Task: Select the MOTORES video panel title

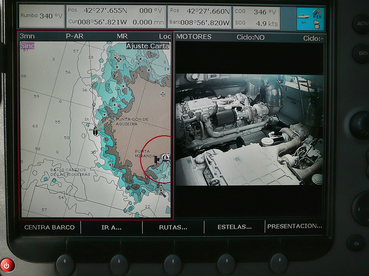Action: tap(194, 37)
